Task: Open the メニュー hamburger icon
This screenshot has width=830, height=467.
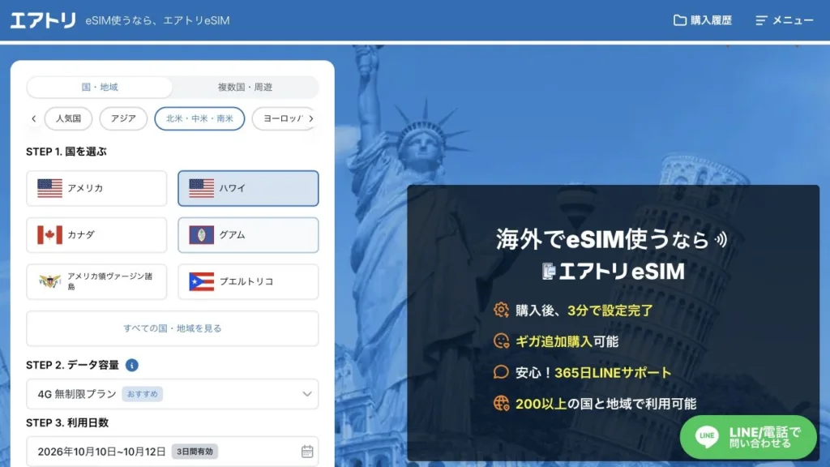Action: coord(761,20)
